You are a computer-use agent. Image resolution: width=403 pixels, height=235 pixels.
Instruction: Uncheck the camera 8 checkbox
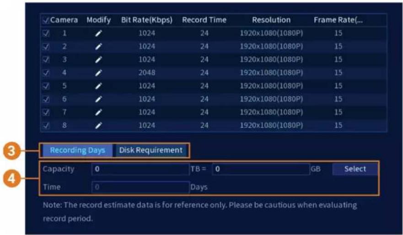(x=45, y=125)
